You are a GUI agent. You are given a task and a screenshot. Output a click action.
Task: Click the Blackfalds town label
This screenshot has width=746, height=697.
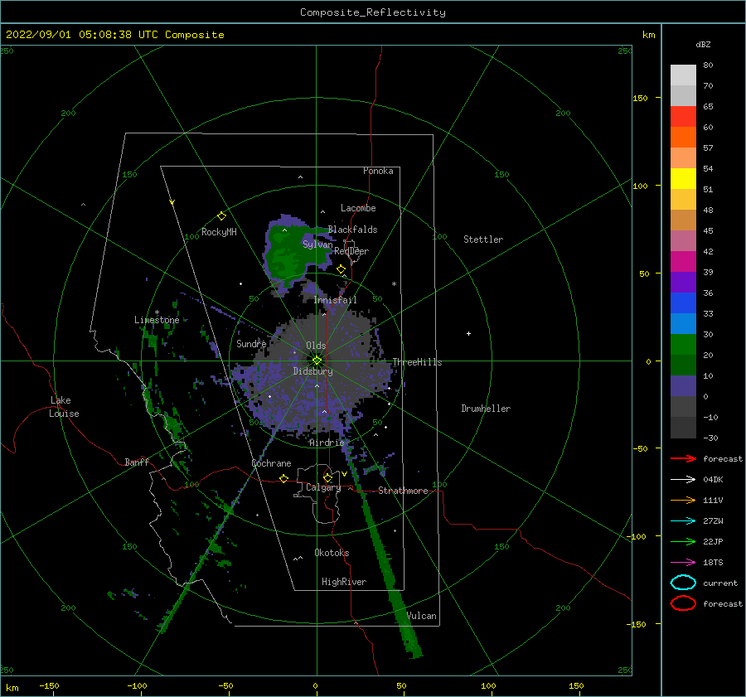pos(352,230)
